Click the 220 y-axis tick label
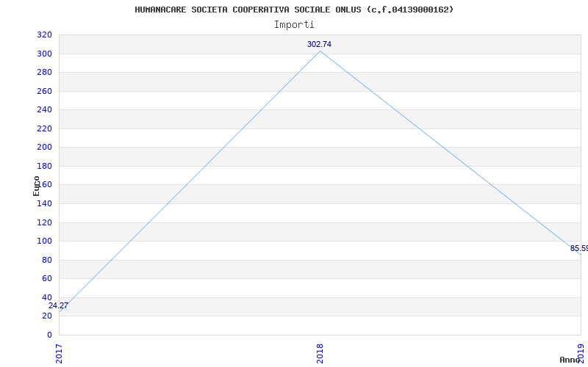588x367 pixels. click(x=44, y=128)
